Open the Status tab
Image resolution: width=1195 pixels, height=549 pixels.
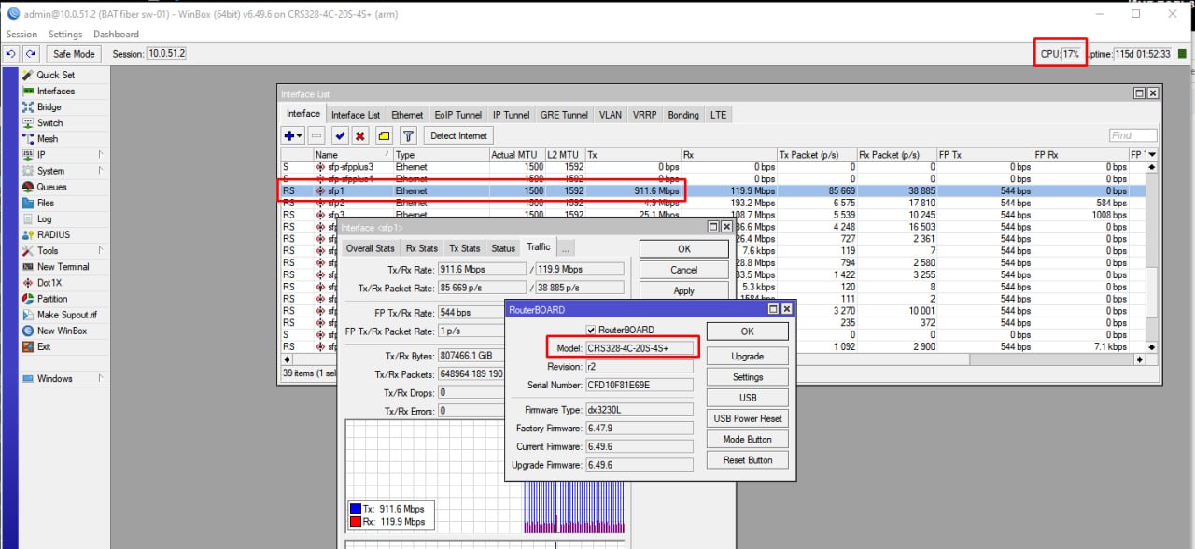[503, 248]
